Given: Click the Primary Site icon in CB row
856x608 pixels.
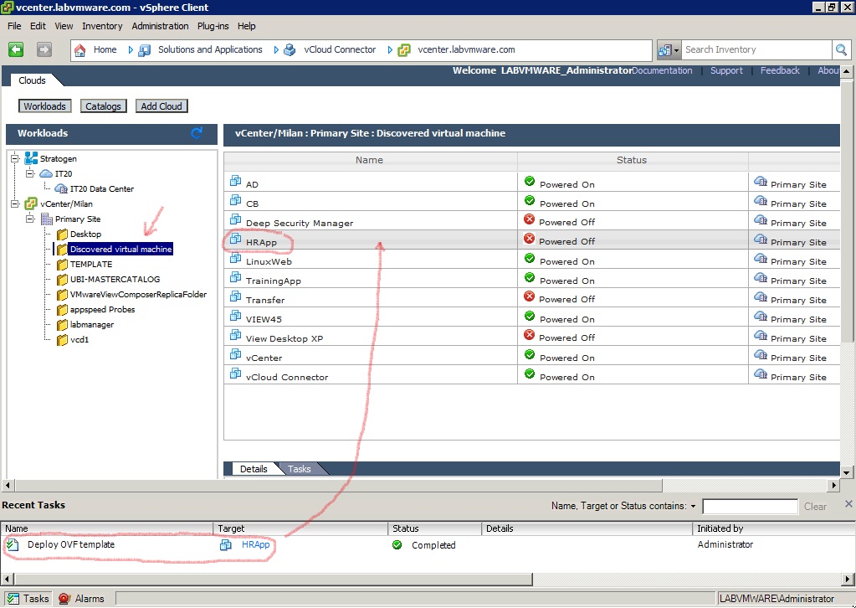Looking at the screenshot, I should click(x=761, y=200).
